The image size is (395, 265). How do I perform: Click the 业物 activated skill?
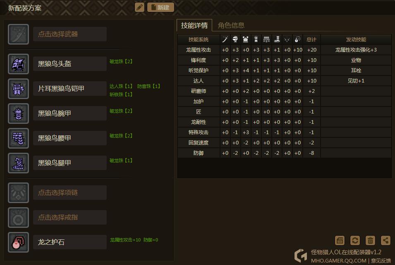click(356, 60)
